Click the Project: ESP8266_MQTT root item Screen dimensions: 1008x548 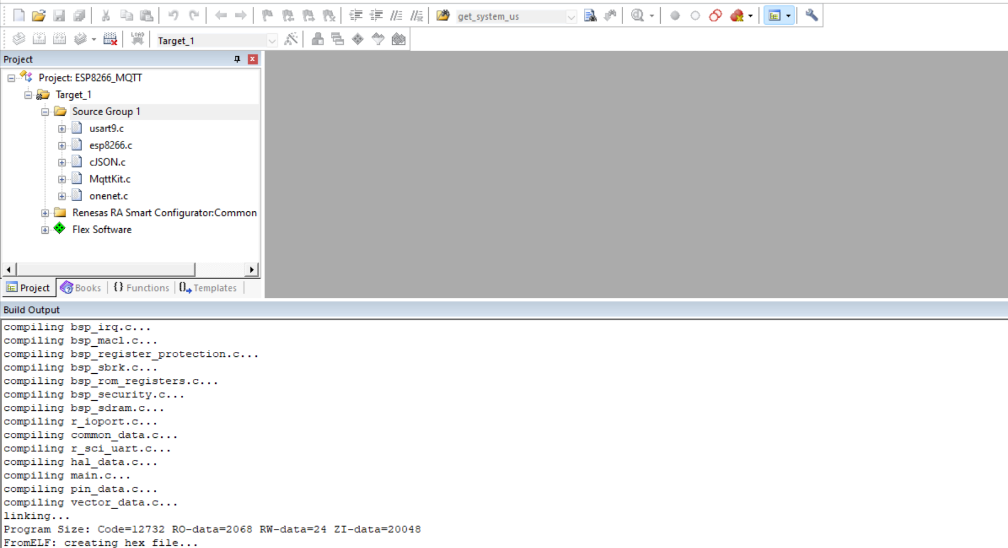pos(90,78)
